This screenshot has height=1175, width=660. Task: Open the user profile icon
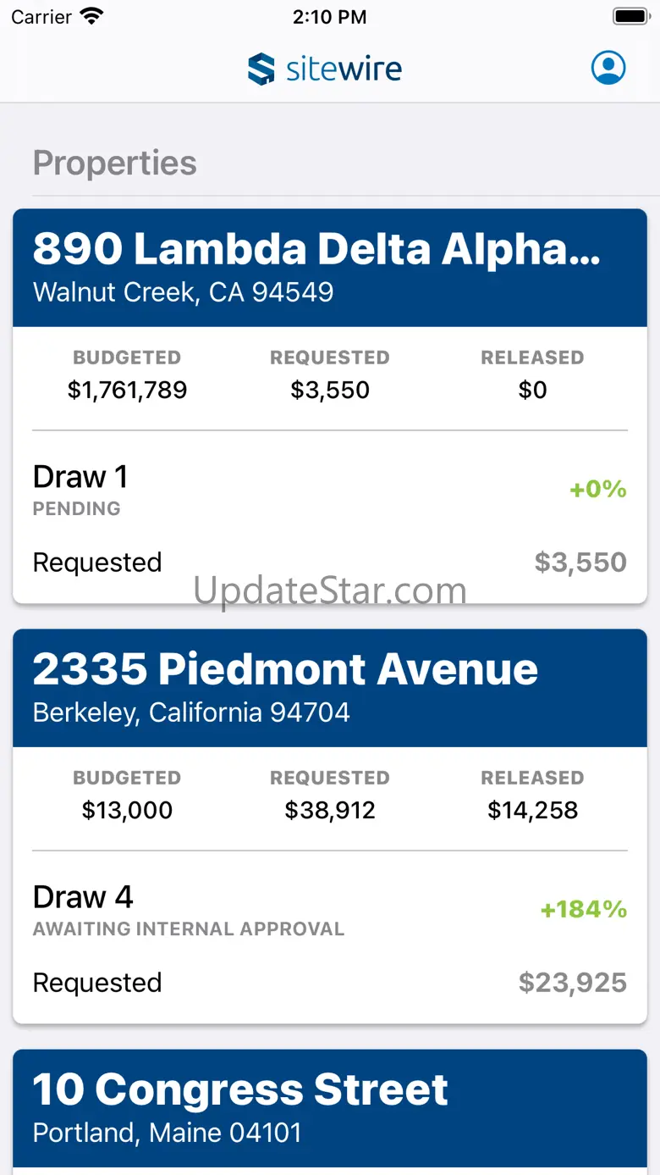tap(608, 69)
